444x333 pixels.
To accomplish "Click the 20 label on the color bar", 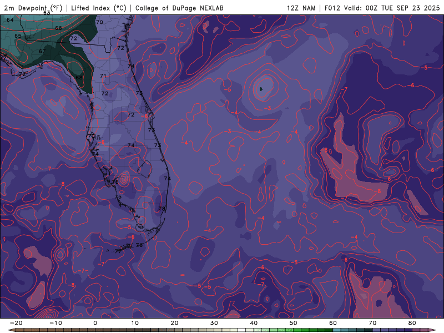I will pyautogui.click(x=174, y=323).
